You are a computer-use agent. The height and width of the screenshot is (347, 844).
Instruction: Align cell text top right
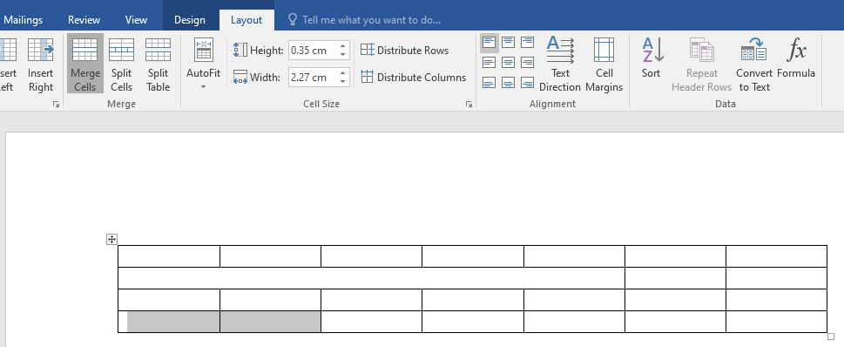pos(528,42)
